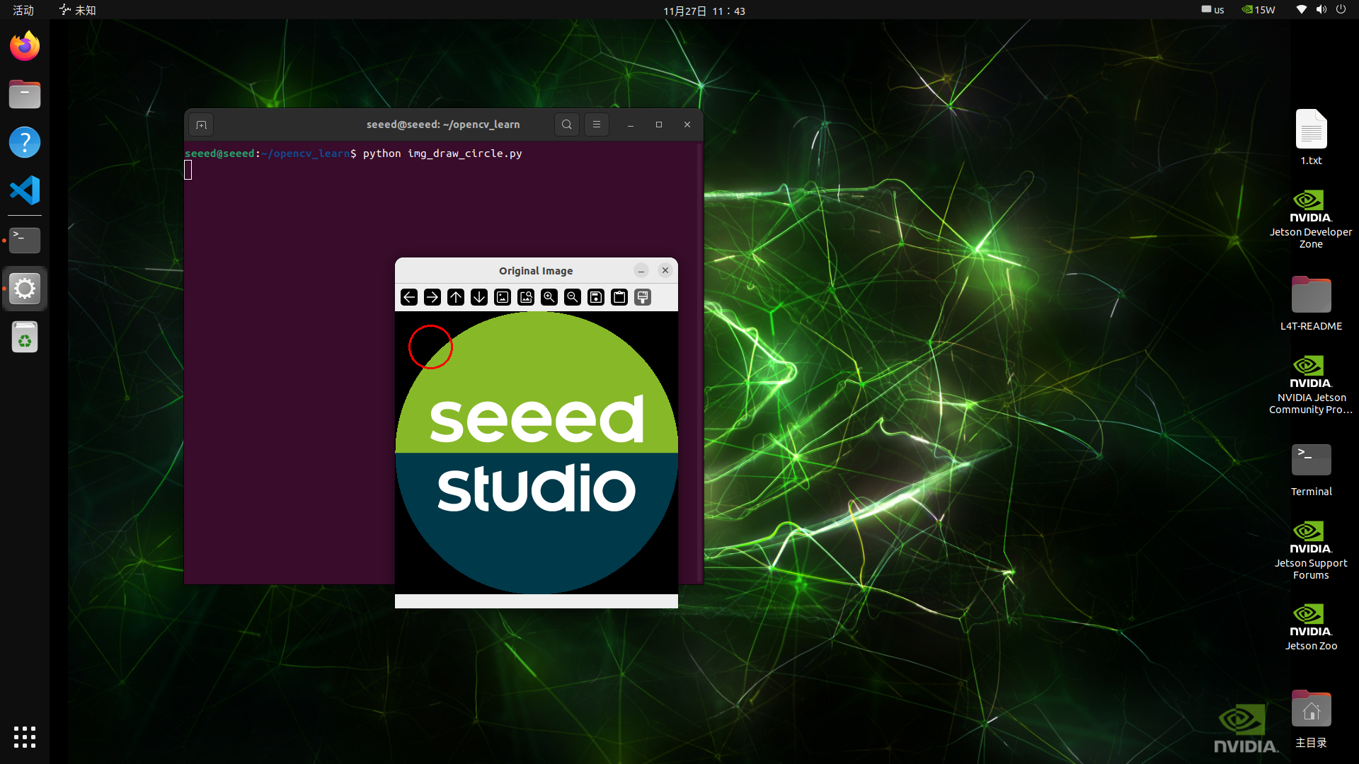Select the L4T-README folder
Screen dimensions: 1359x764
coord(1311,303)
